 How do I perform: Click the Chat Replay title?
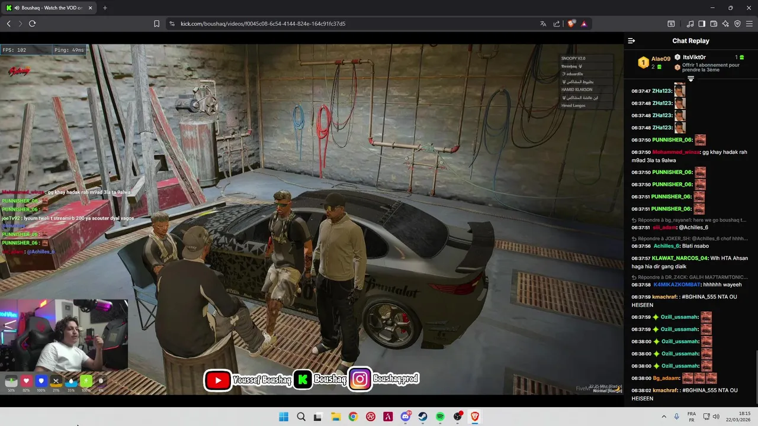click(x=690, y=41)
